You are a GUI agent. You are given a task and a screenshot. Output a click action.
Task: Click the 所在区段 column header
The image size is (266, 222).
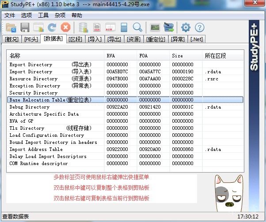[x=223, y=56]
